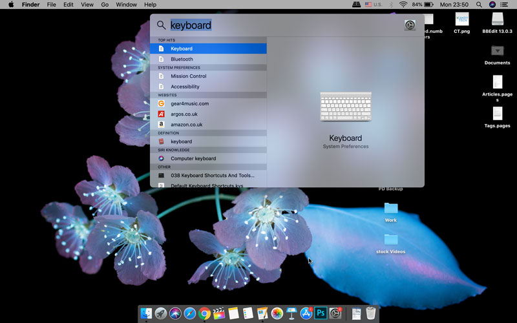Open the U.S. input source menu
Image resolution: width=517 pixels, height=323 pixels.
tap(374, 5)
